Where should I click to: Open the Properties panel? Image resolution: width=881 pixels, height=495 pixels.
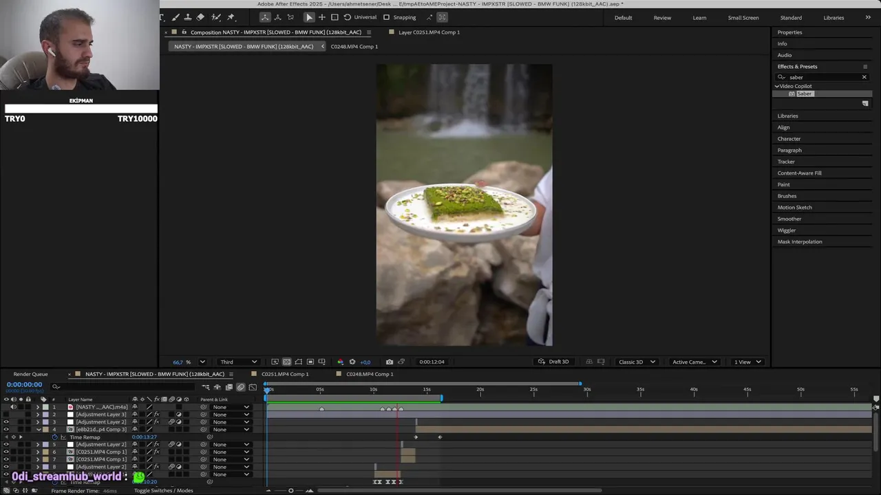point(789,32)
